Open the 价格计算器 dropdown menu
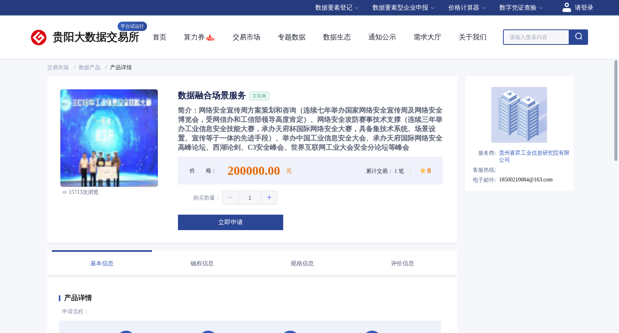 pos(467,8)
